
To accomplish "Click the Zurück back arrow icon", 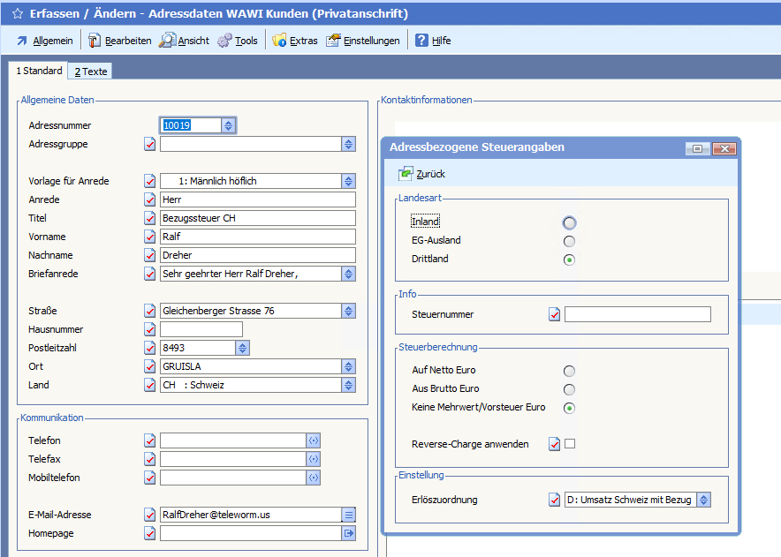I will click(406, 174).
